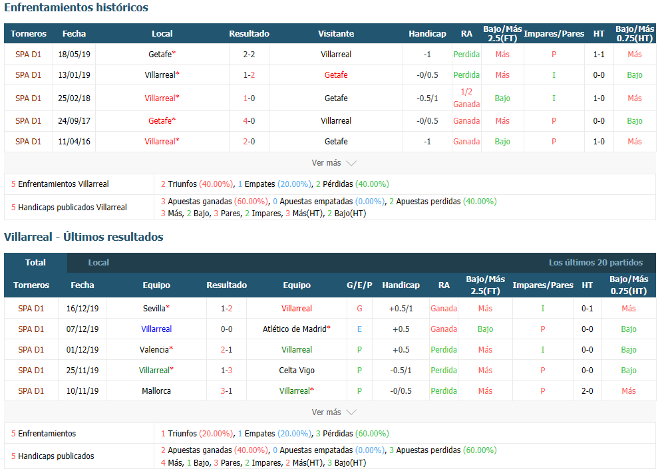
Task: Click '2 Triunfos (40.00%)' in historical summary
Action: tap(197, 184)
